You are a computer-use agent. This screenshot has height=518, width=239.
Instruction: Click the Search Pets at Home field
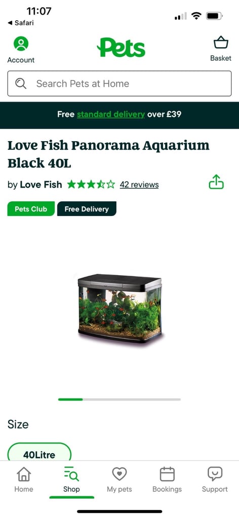[119, 83]
